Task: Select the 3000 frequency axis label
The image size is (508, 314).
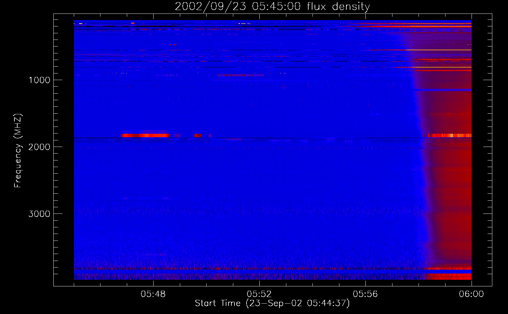Action: pyautogui.click(x=39, y=214)
